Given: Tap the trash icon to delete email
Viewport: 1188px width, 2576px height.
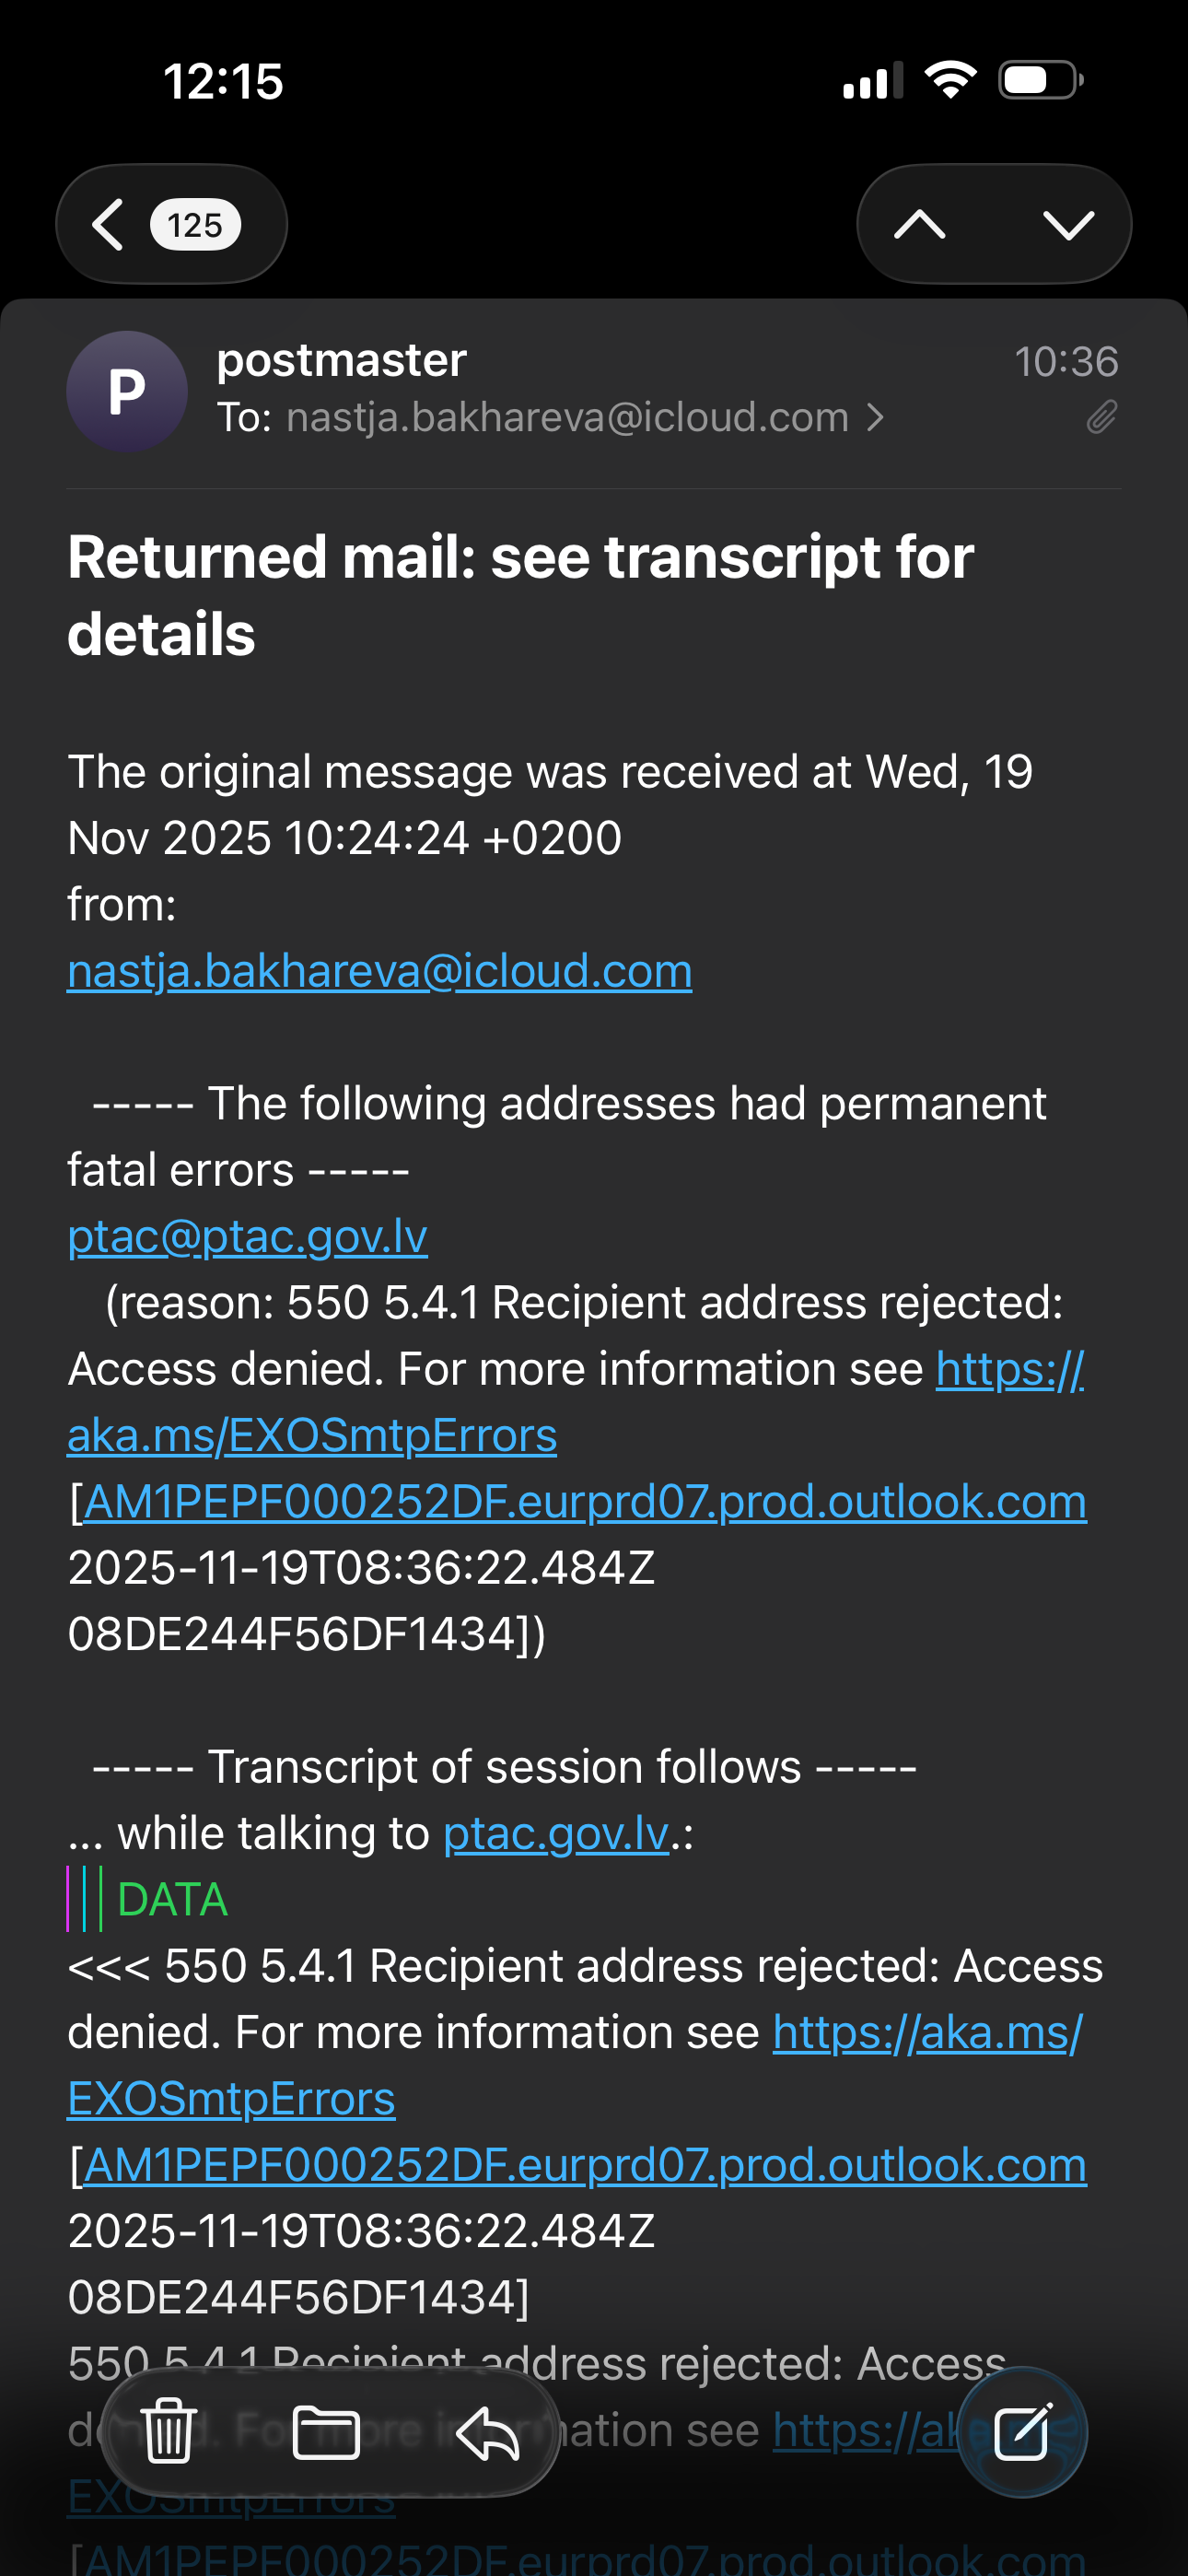Looking at the screenshot, I should (168, 2430).
